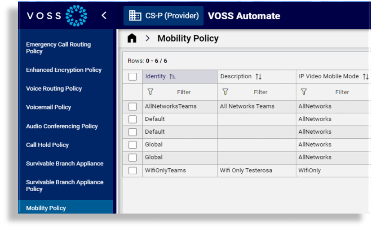Viewport: 372px width, 229px height.
Task: Click the VOSS Automate title
Action: pyautogui.click(x=244, y=16)
